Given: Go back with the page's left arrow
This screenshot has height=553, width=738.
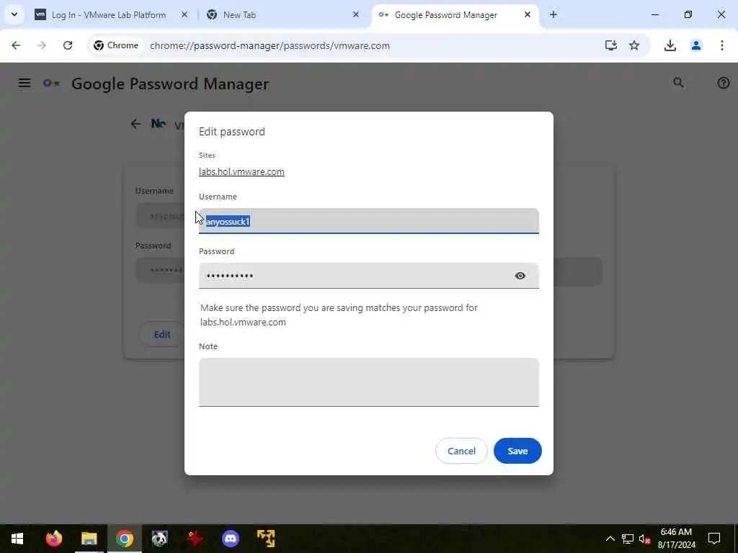Looking at the screenshot, I should 135,124.
